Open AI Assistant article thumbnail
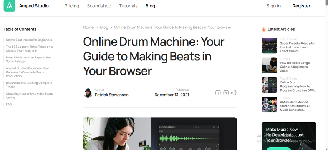Viewport: 328px width, 150px height. pos(269,104)
